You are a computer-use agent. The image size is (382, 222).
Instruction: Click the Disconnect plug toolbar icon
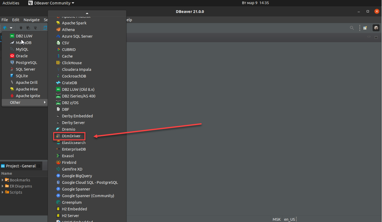click(35, 28)
